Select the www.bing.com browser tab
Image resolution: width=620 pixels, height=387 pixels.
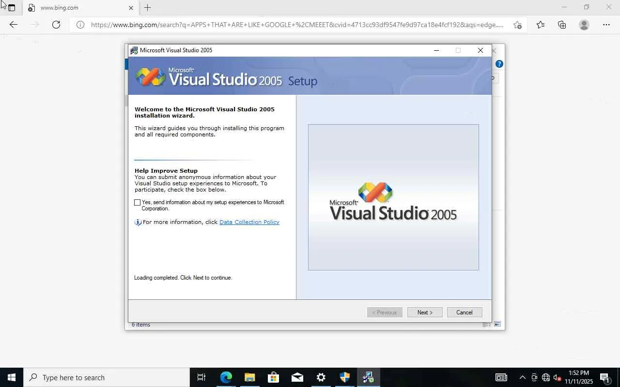80,8
